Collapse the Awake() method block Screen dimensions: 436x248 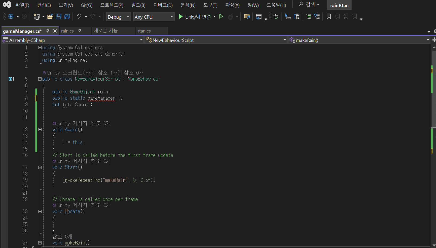[x=40, y=129]
